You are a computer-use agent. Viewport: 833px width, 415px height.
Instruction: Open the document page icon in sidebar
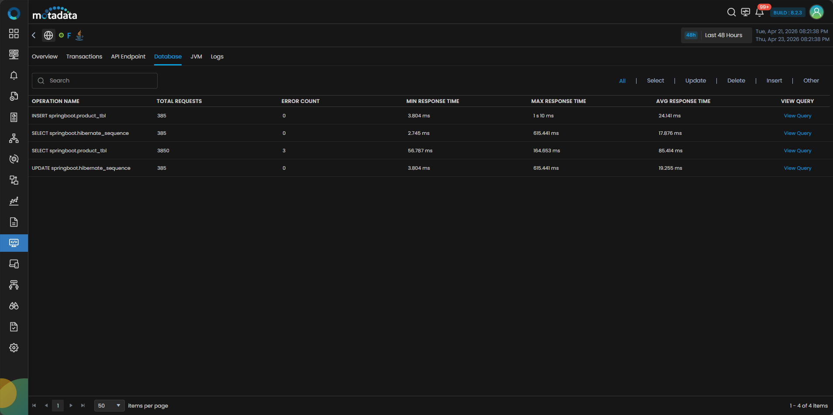pos(14,222)
